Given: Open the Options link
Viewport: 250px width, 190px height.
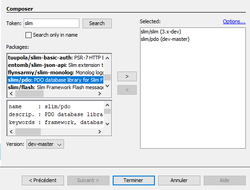Looking at the screenshot, I should [234, 21].
